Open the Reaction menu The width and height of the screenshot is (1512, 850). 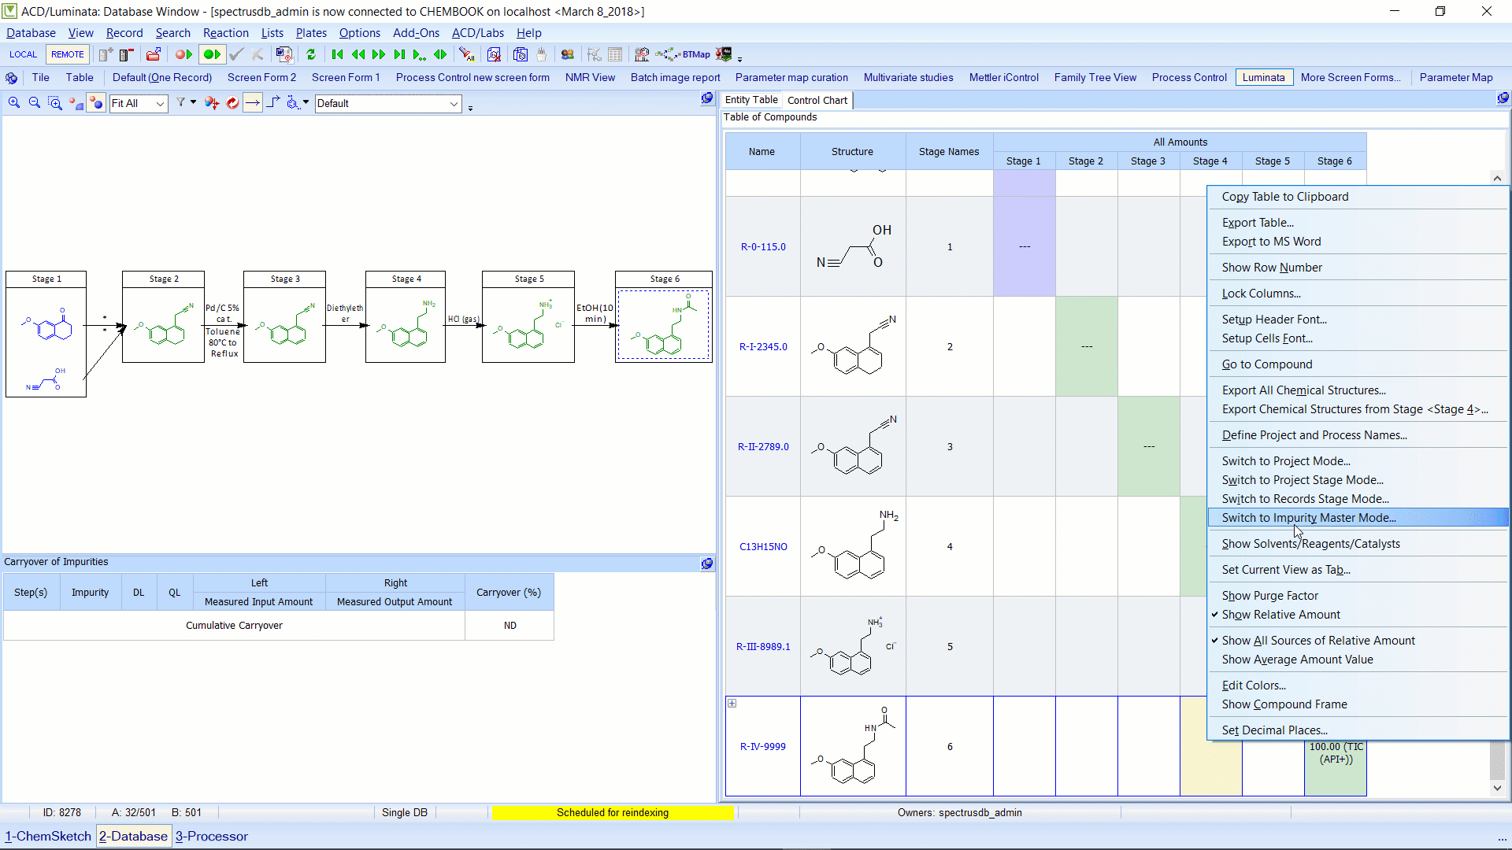click(x=225, y=33)
